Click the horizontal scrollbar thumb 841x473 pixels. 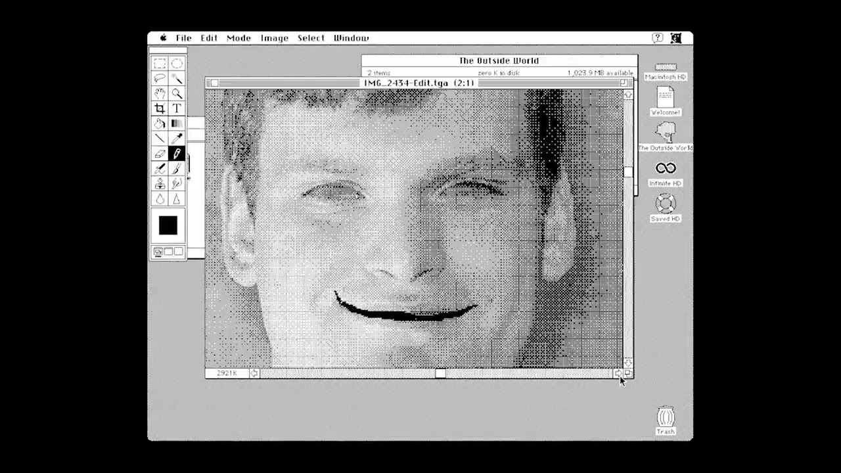pos(440,373)
